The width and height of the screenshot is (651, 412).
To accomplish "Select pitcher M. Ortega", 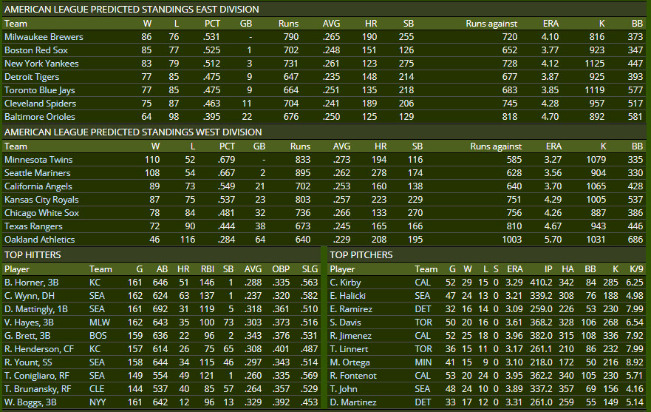I will coord(349,362).
